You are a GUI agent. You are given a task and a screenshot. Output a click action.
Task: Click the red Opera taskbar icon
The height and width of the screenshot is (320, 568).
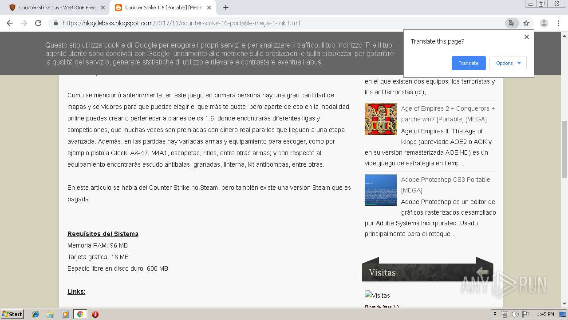coord(95,314)
